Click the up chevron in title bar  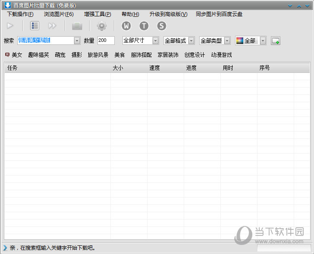click(x=299, y=6)
